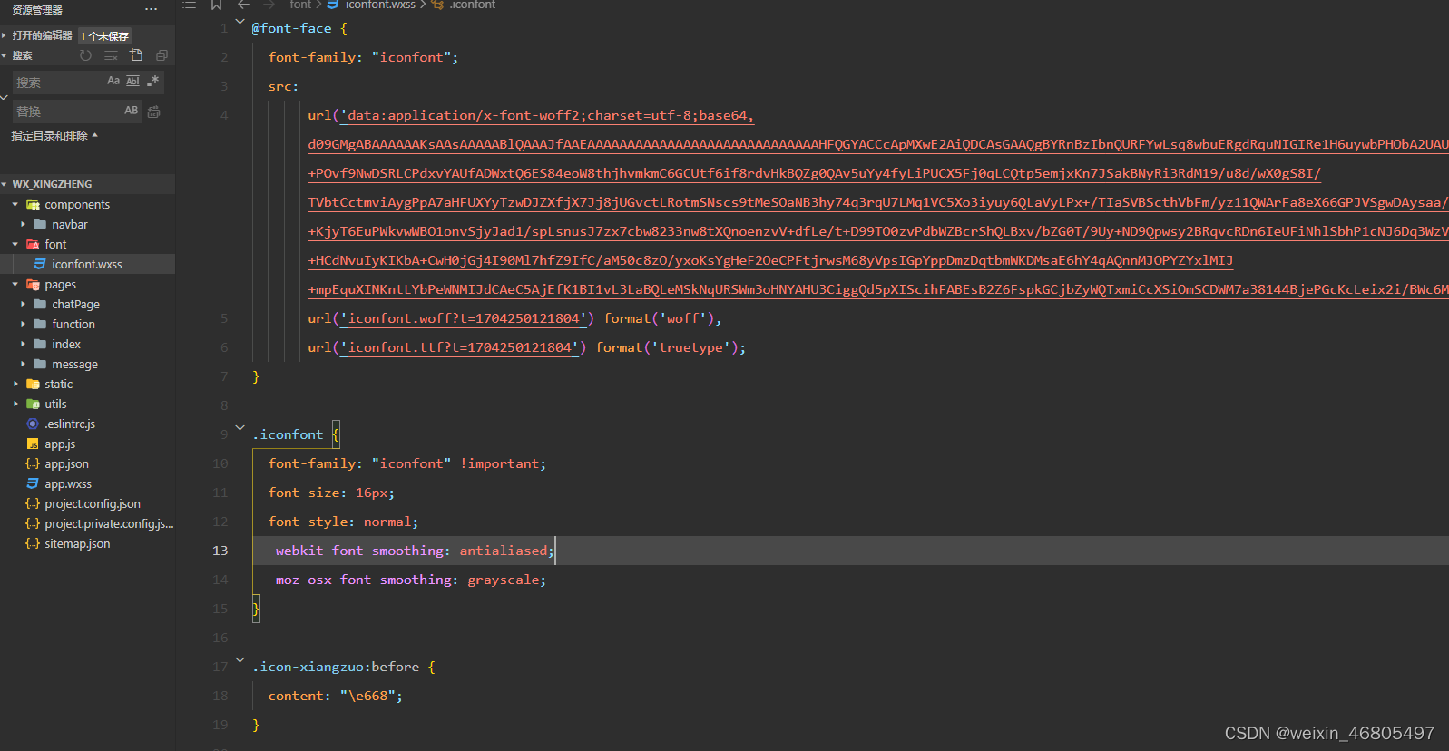This screenshot has width=1449, height=751.
Task: Fold the .icon-xiangzuo:before rule at line 17
Action: pos(240,659)
